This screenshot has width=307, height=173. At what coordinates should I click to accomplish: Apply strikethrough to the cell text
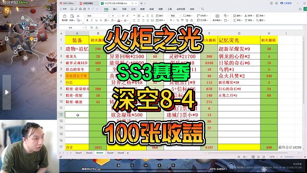pyautogui.click(x=101, y=20)
